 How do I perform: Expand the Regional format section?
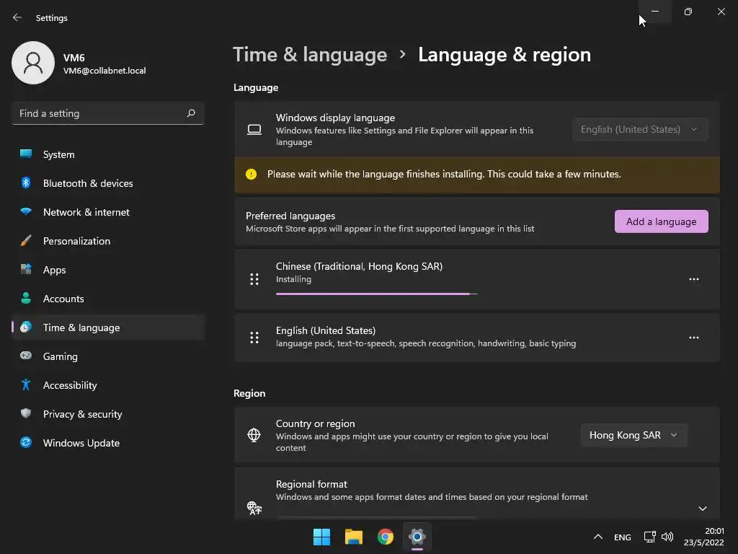702,508
